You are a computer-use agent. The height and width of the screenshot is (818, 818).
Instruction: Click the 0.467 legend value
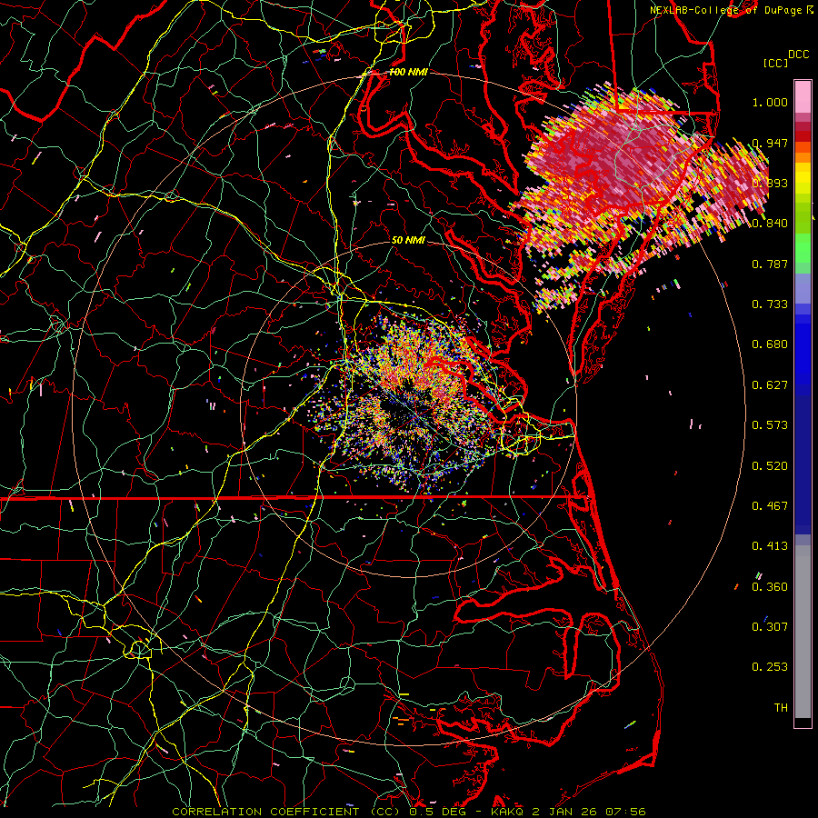(x=770, y=506)
